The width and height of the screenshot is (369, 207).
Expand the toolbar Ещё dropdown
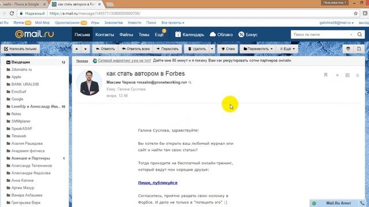[x=287, y=49]
